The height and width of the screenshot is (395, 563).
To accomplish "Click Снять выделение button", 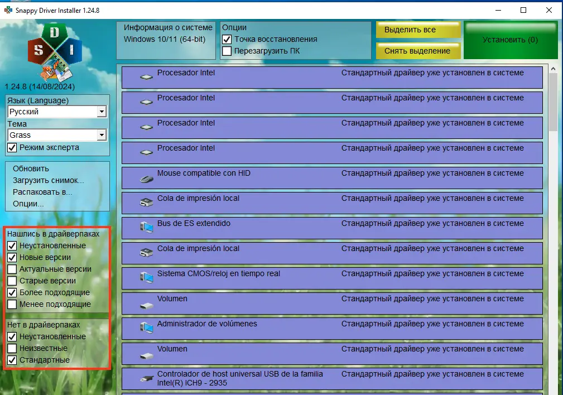I will pyautogui.click(x=418, y=51).
